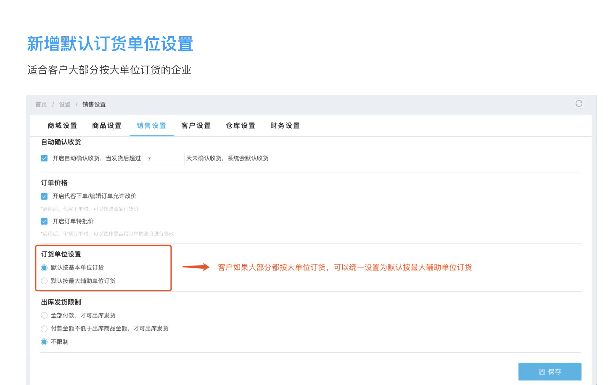Select the 不限制 radio option

pos(44,342)
